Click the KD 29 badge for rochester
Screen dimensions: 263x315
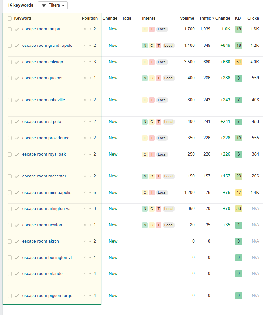pyautogui.click(x=239, y=176)
